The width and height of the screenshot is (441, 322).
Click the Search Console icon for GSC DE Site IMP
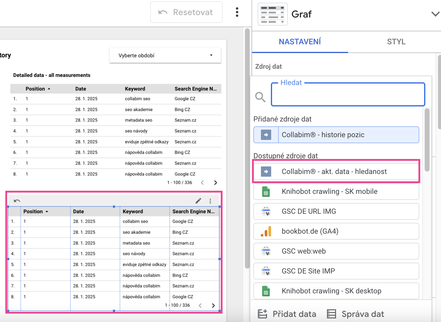click(x=266, y=271)
